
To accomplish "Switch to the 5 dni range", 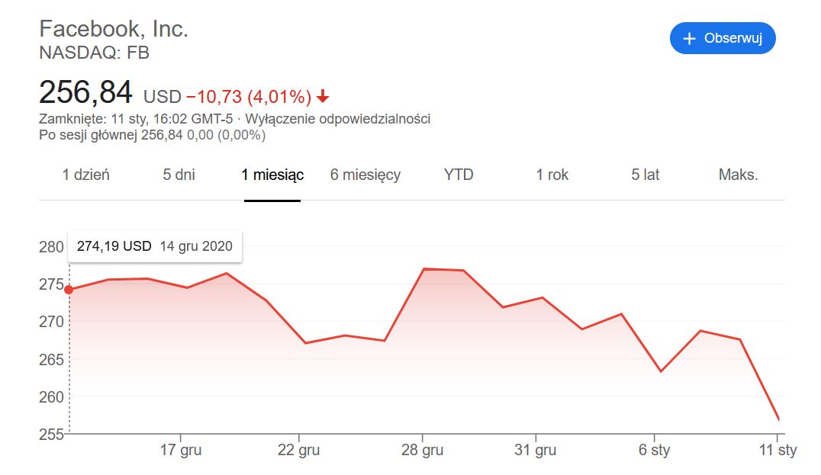I will pos(179,175).
